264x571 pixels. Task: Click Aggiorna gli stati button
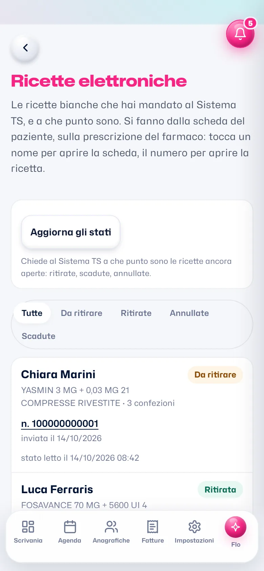pyautogui.click(x=71, y=232)
